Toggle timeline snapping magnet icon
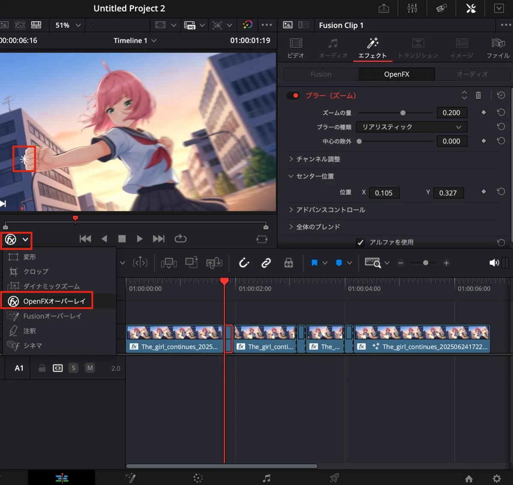Image resolution: width=513 pixels, height=485 pixels. click(x=244, y=263)
